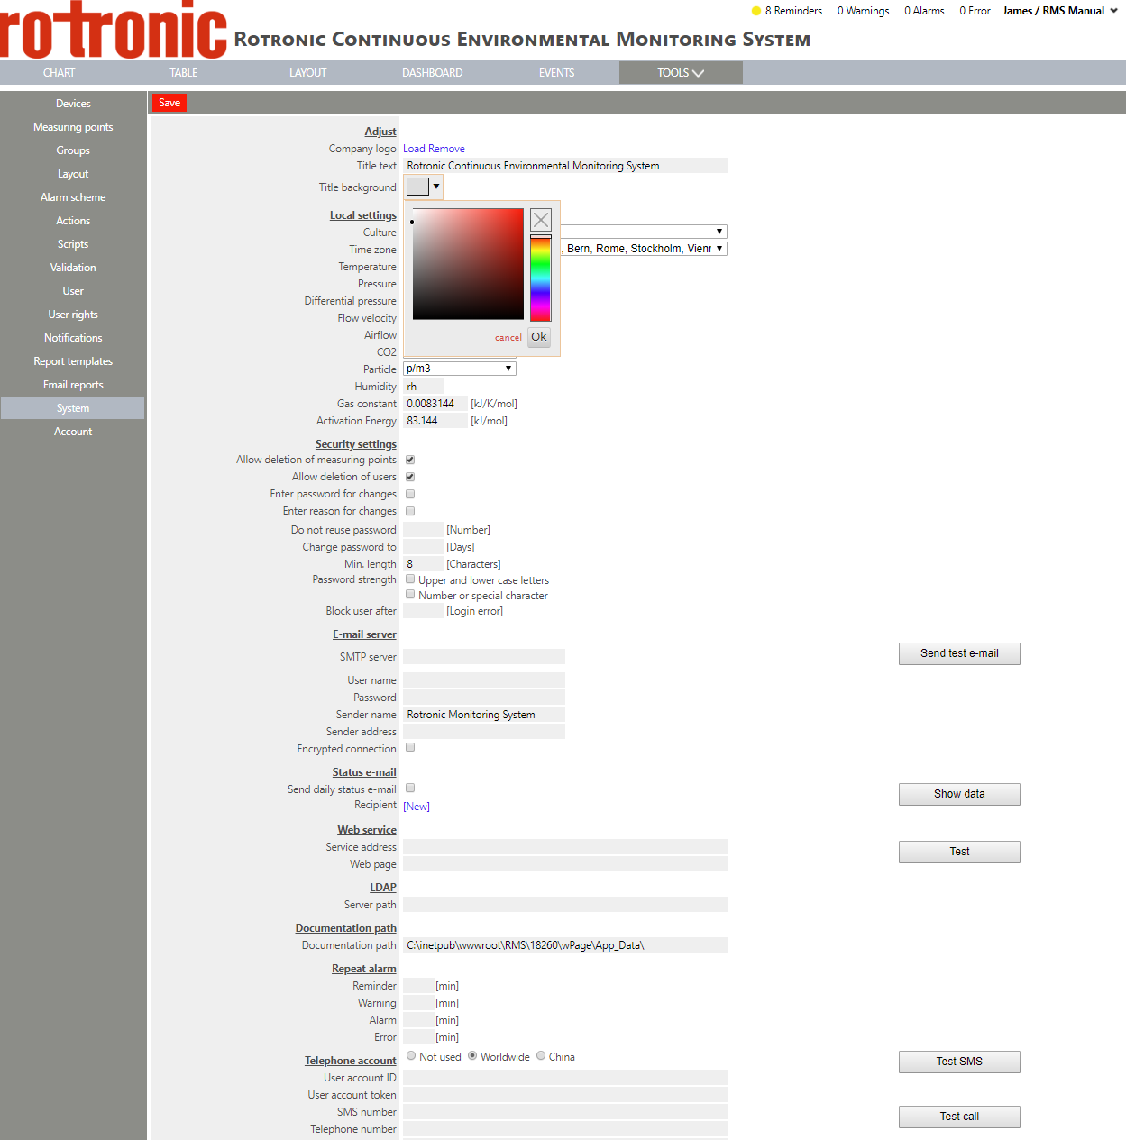Switch to the LAYOUT tab
The image size is (1126, 1140).
(x=308, y=73)
